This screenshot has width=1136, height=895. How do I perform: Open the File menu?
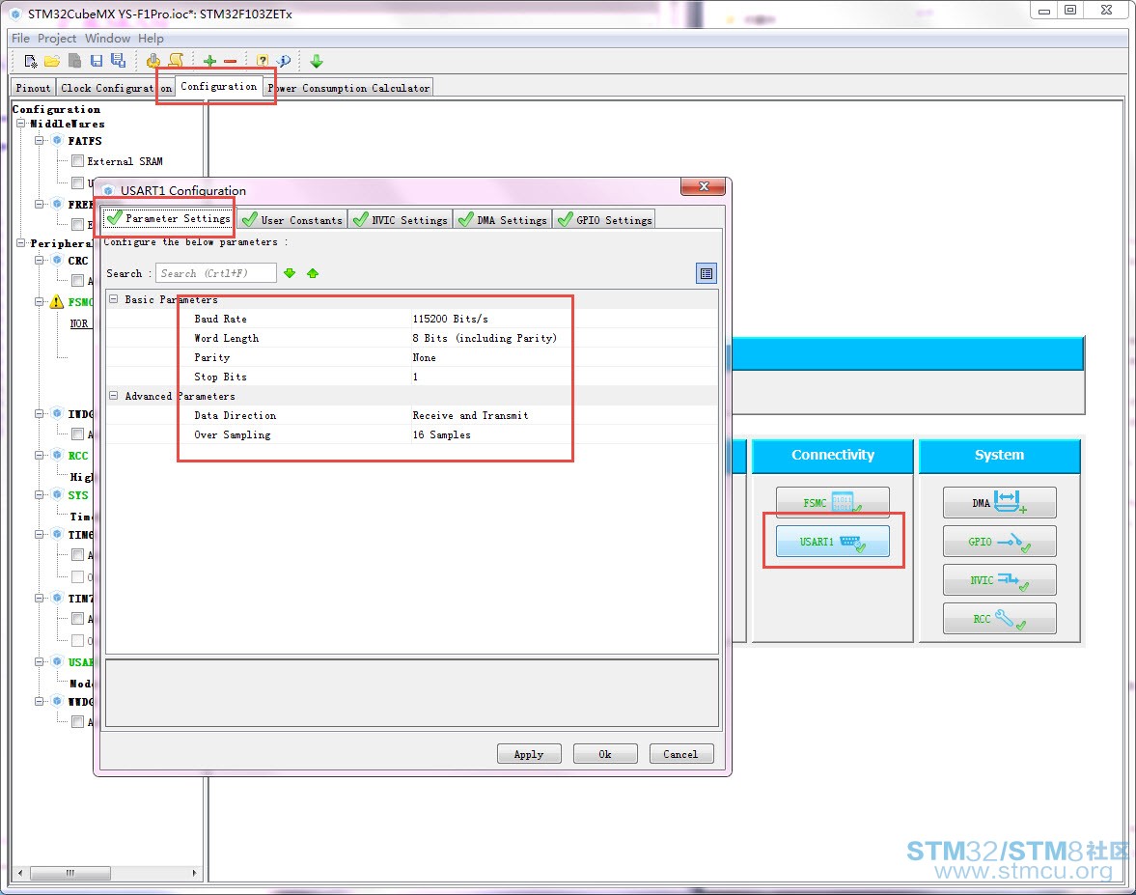click(20, 39)
